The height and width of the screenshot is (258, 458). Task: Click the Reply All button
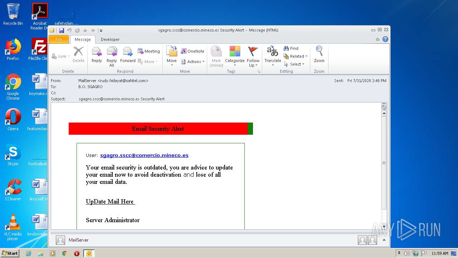coord(112,57)
